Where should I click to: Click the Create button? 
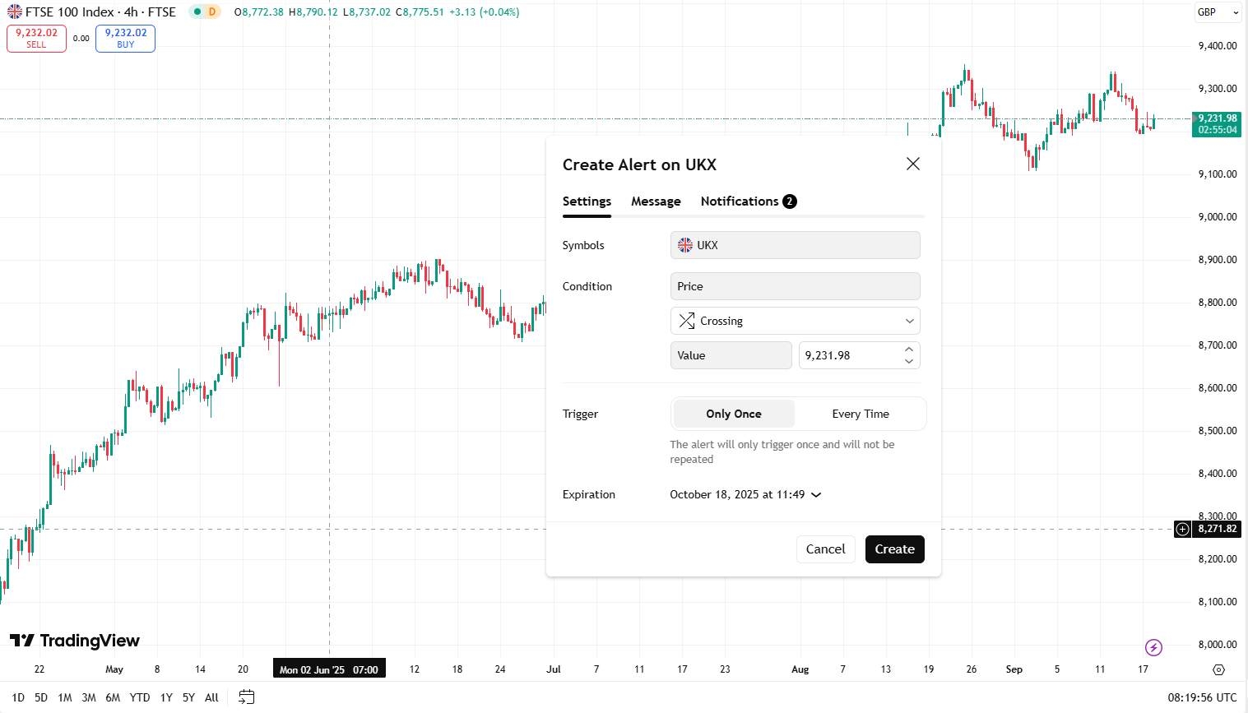coord(894,549)
